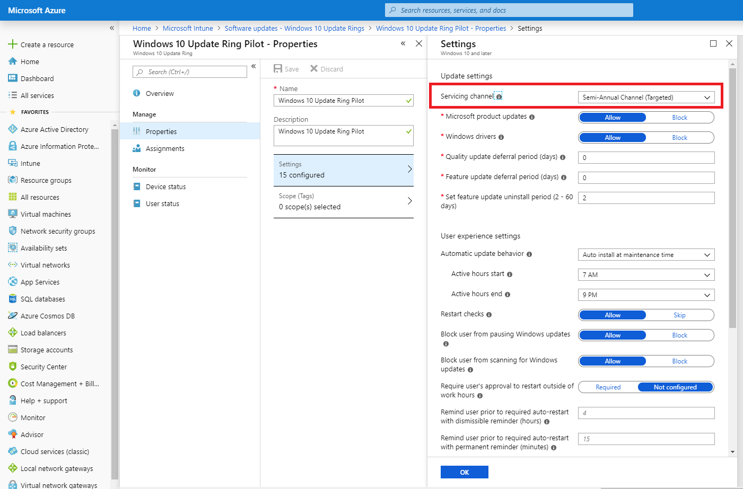Click Quality update deferral period field
Image resolution: width=743 pixels, height=489 pixels.
(x=646, y=157)
